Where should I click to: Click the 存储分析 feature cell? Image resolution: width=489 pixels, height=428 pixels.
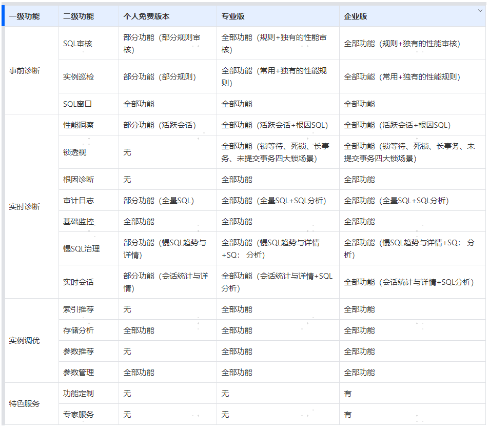tap(89, 330)
